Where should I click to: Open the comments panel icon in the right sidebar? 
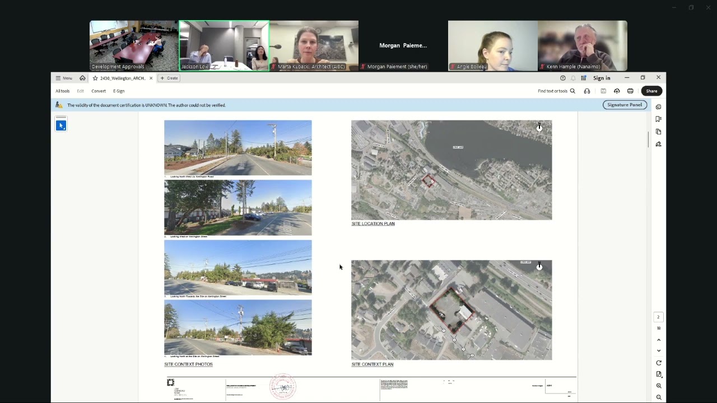pos(658,107)
